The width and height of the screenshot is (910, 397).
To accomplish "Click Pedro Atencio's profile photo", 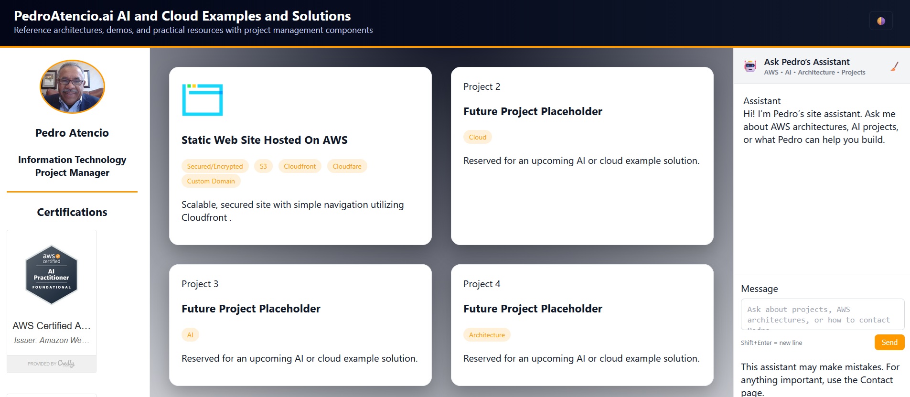I will [72, 86].
